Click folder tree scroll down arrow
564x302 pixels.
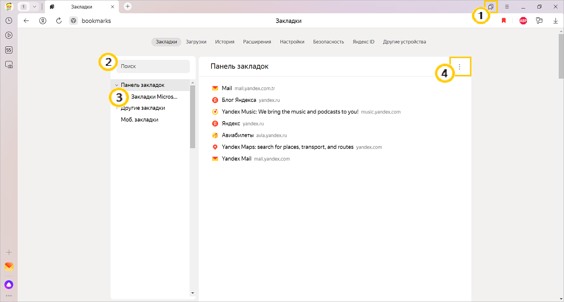click(193, 293)
